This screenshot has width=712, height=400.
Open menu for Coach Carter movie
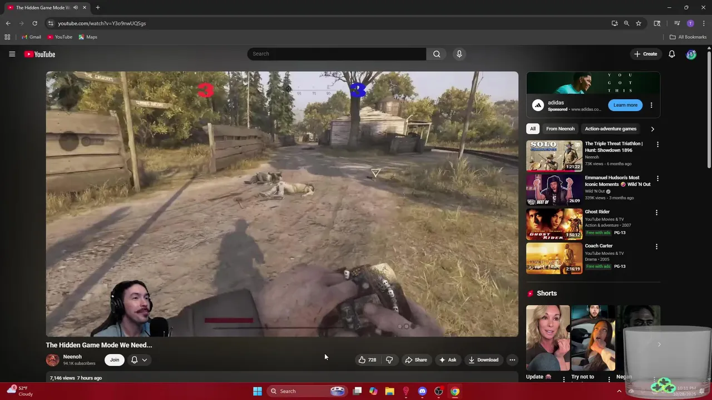(x=656, y=246)
